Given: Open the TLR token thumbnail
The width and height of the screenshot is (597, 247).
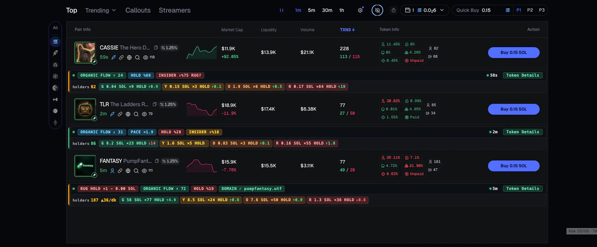Looking at the screenshot, I should coord(85,109).
